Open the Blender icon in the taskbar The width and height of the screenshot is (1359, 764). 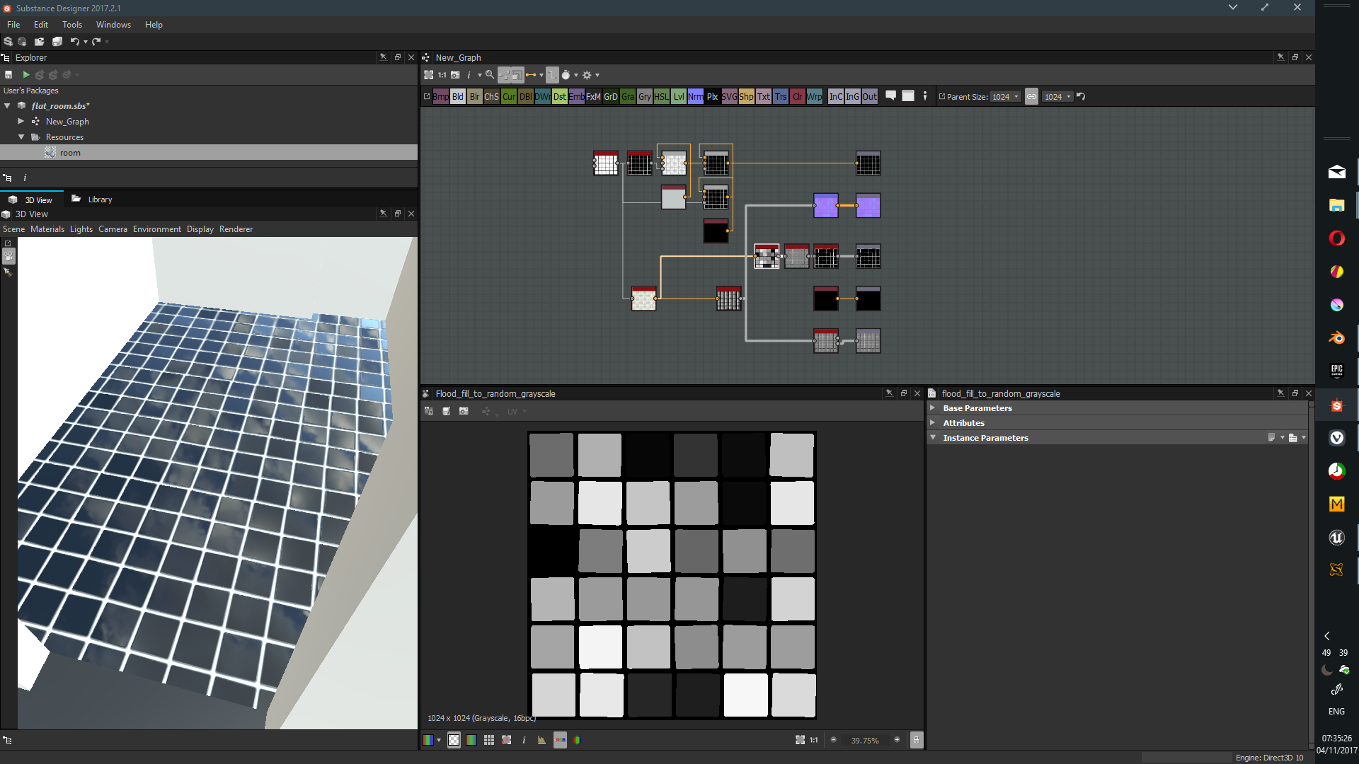1336,338
